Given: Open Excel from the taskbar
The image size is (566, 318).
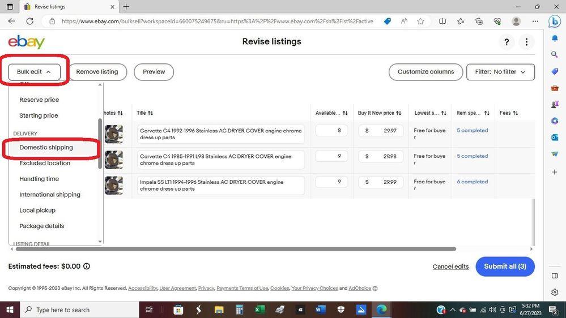Looking at the screenshot, I should pos(259,310).
